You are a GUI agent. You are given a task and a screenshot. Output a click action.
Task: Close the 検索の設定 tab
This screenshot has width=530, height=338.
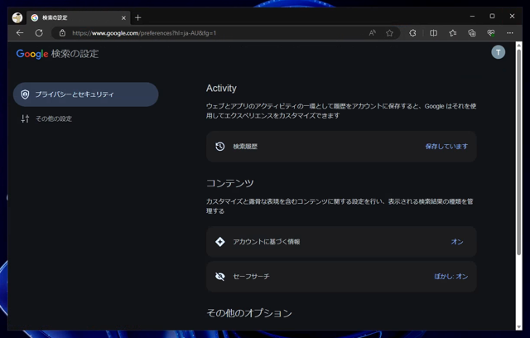pos(123,18)
